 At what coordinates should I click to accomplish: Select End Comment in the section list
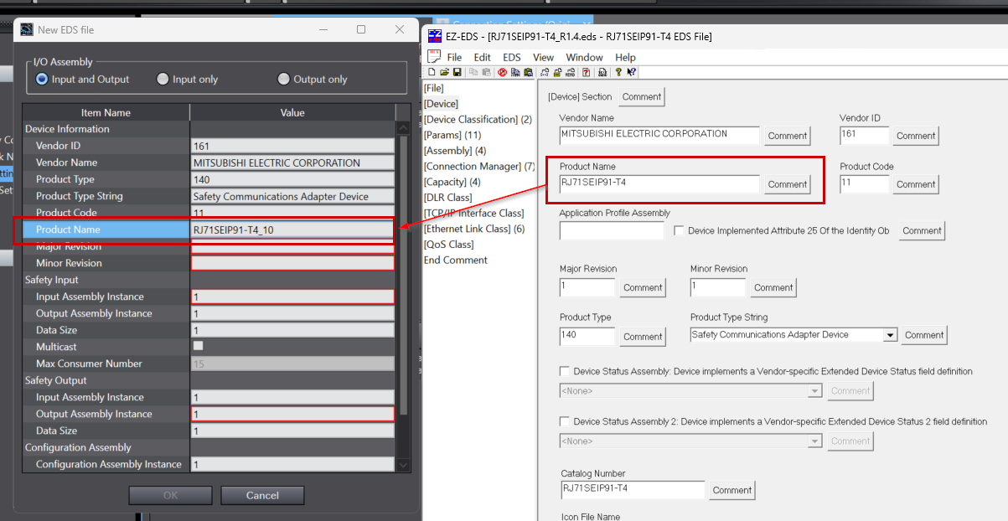tap(455, 260)
